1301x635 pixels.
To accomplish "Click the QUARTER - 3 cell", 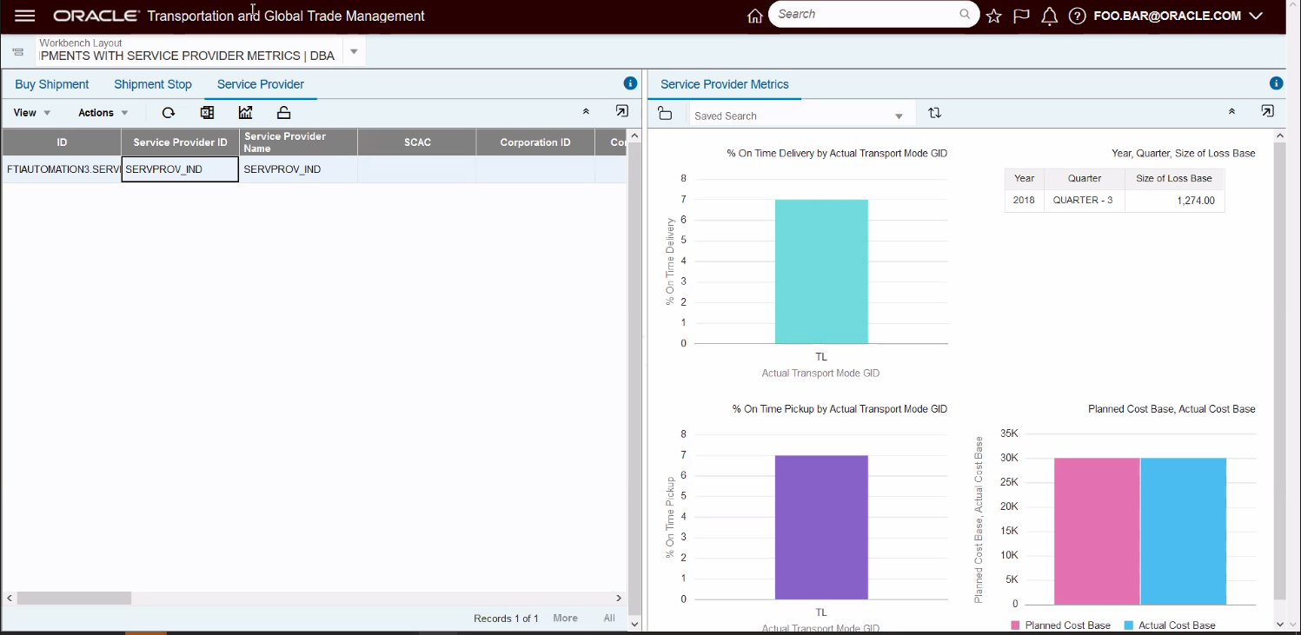I will pos(1085,201).
